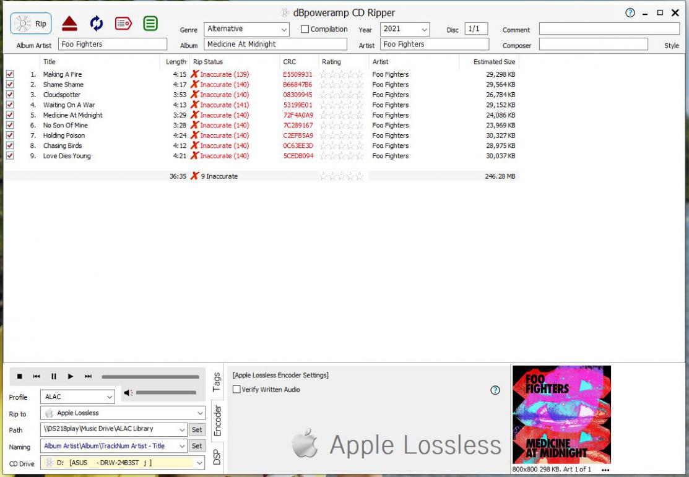
Task: Click the mute speaker icon
Action: click(128, 392)
